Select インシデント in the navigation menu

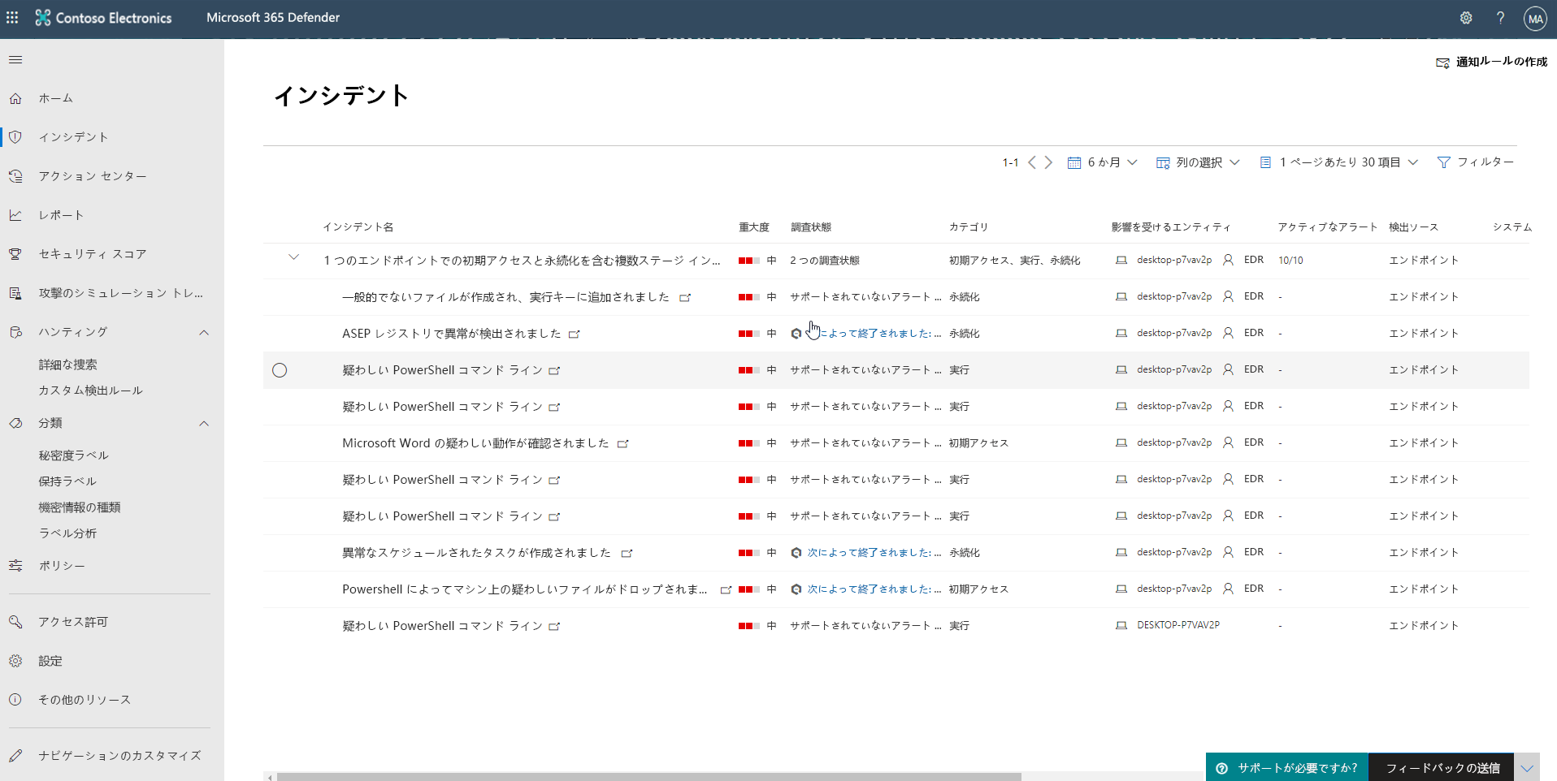(x=72, y=136)
